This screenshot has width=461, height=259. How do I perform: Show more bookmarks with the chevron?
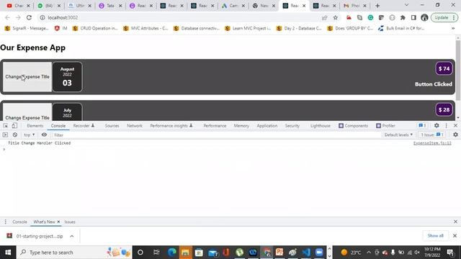click(x=453, y=28)
